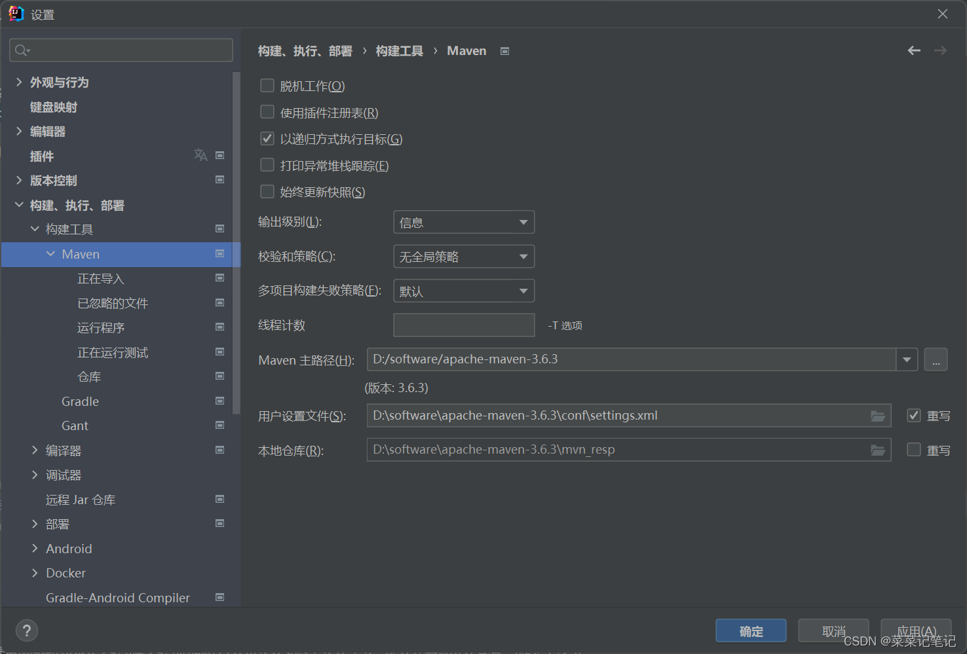
Task: Select 键盘映射 in settings tree
Action: coord(54,107)
